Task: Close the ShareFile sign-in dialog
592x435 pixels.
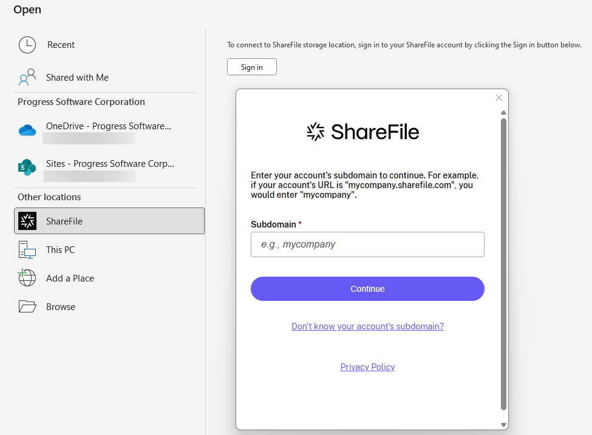Action: coord(498,98)
